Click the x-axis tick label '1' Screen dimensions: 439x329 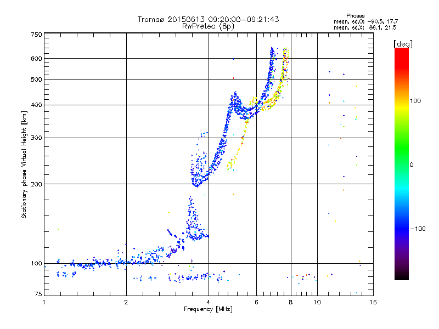(x=44, y=302)
